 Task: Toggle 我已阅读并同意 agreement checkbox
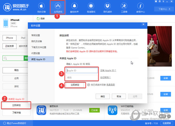click(88, 85)
